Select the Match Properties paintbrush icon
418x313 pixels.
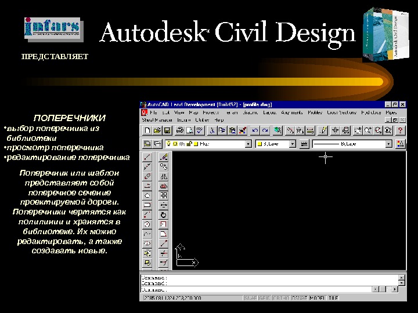click(242, 130)
